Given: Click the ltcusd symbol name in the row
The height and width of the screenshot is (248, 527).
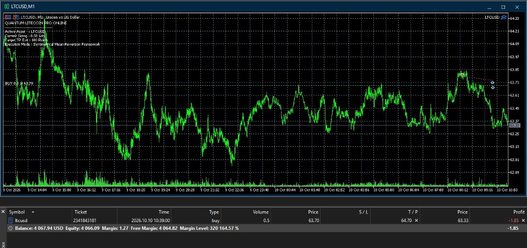Looking at the screenshot, I should point(21,221).
